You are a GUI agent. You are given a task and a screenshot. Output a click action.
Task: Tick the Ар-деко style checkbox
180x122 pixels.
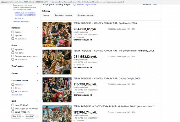pos(13,49)
